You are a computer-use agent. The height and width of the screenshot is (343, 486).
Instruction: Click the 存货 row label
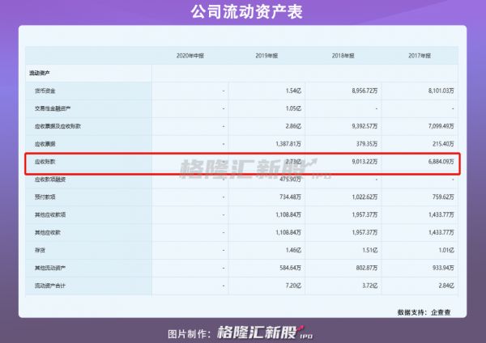pos(40,249)
